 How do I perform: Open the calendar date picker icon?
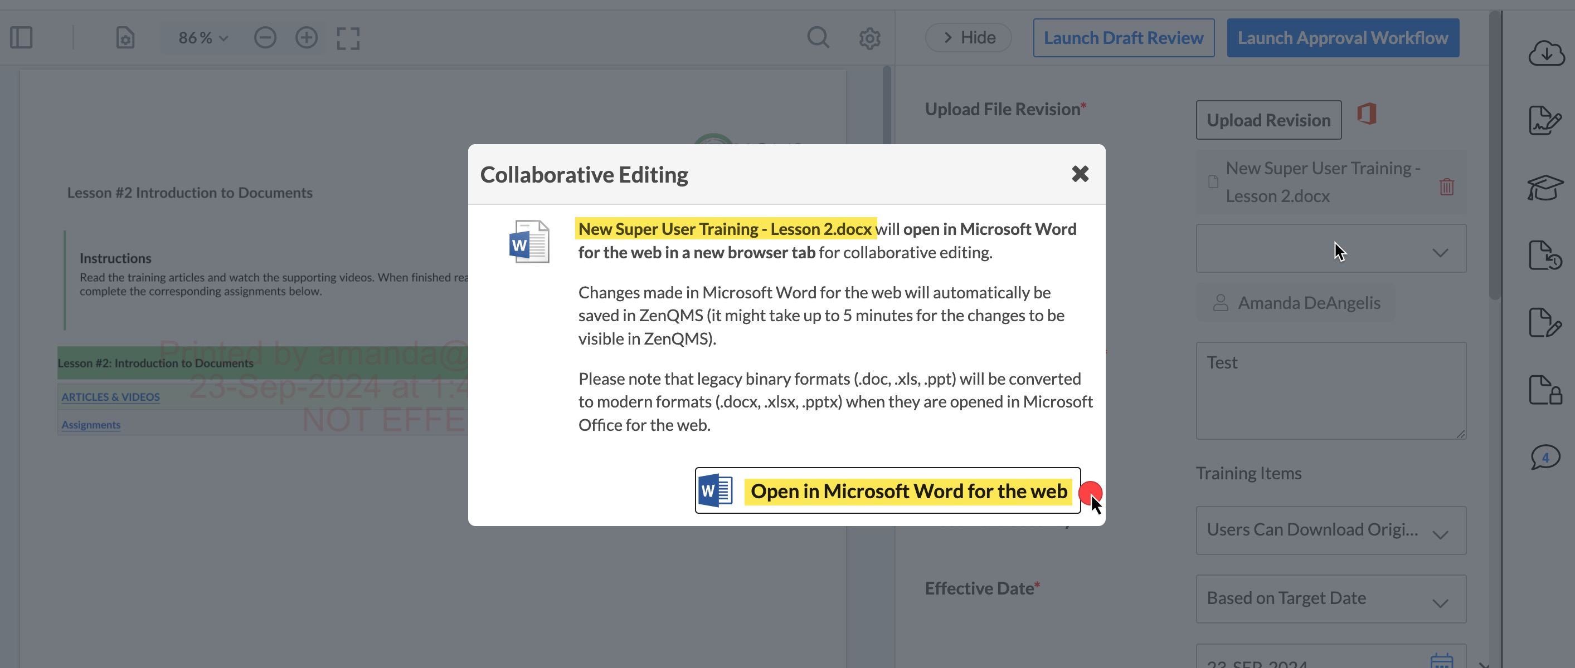(1442, 661)
